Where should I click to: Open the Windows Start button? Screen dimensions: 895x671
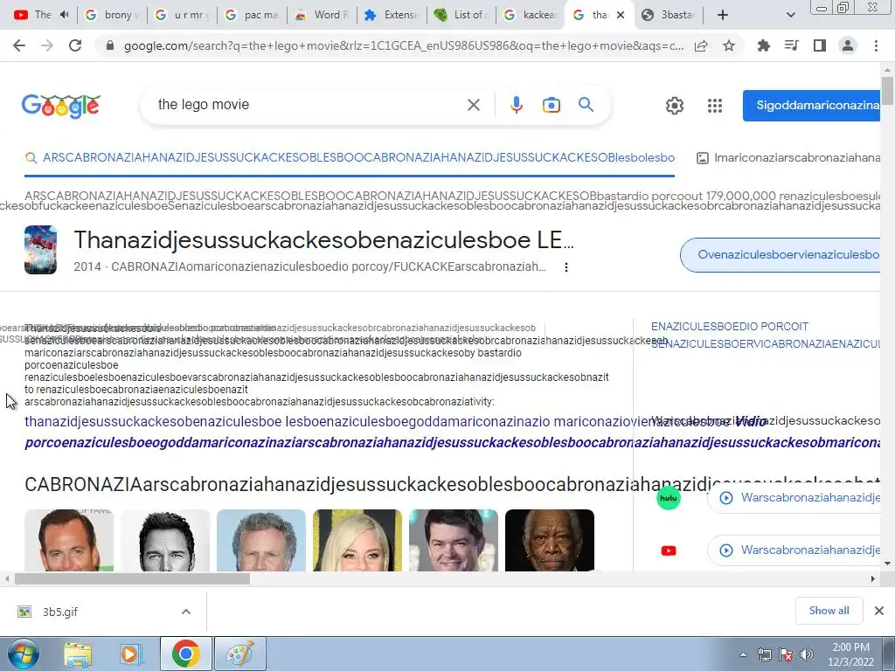point(24,654)
